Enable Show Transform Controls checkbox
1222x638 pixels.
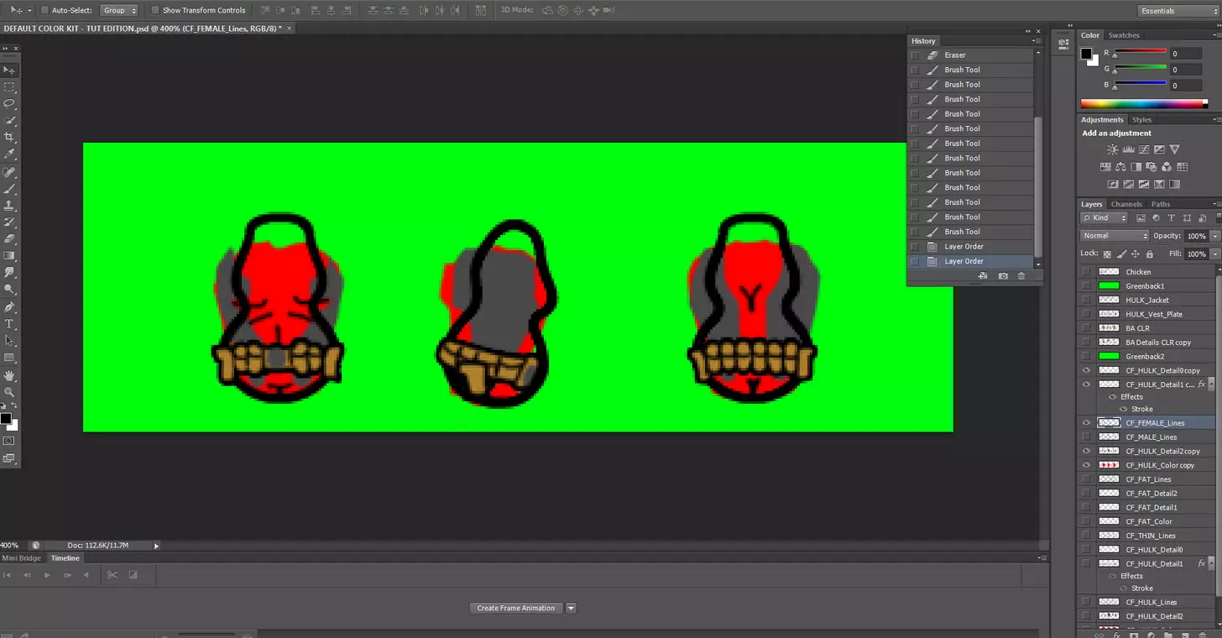(155, 10)
